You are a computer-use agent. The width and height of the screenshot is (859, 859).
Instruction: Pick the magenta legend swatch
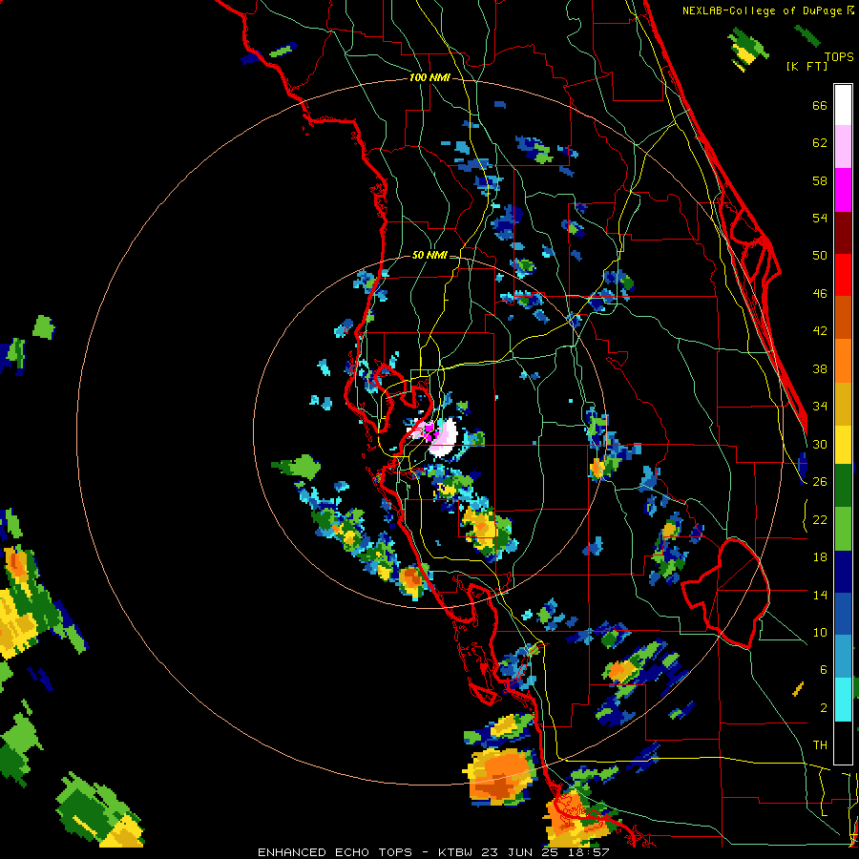click(843, 190)
